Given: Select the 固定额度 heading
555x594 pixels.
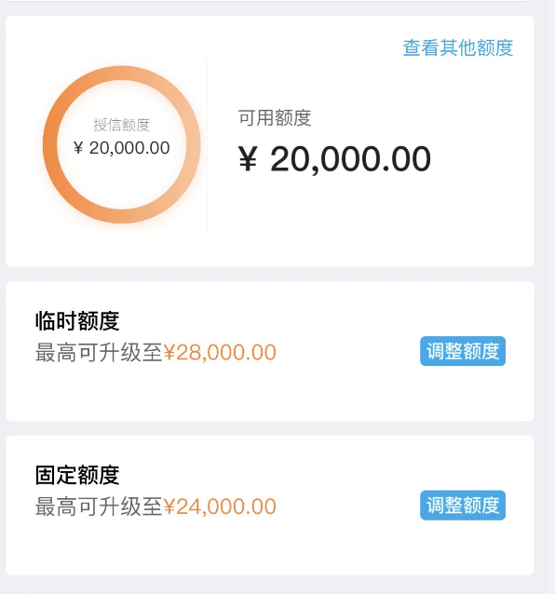Looking at the screenshot, I should pos(77,475).
